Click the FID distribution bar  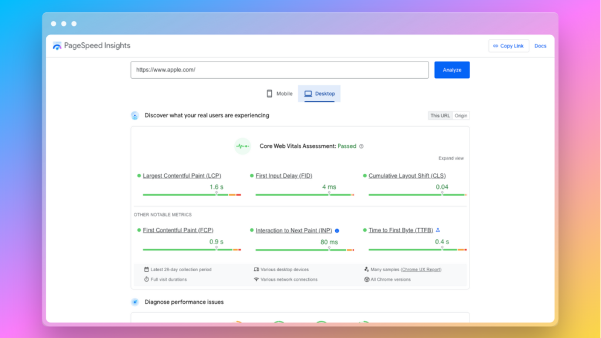(x=305, y=195)
